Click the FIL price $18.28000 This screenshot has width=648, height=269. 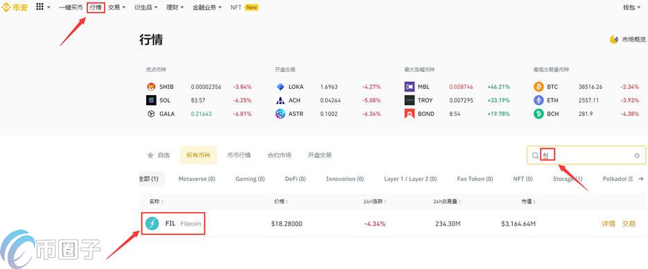tap(287, 224)
